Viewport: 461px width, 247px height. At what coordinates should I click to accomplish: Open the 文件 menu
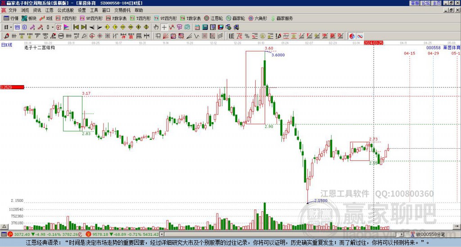[x=13, y=10]
